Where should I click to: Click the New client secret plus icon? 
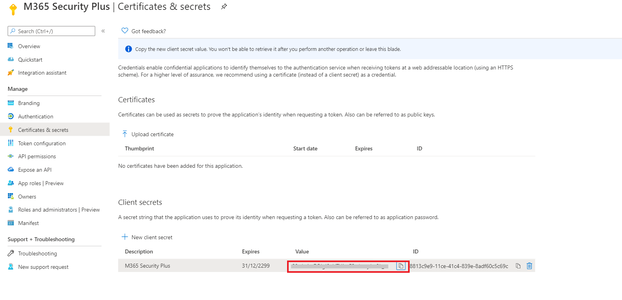coord(125,237)
